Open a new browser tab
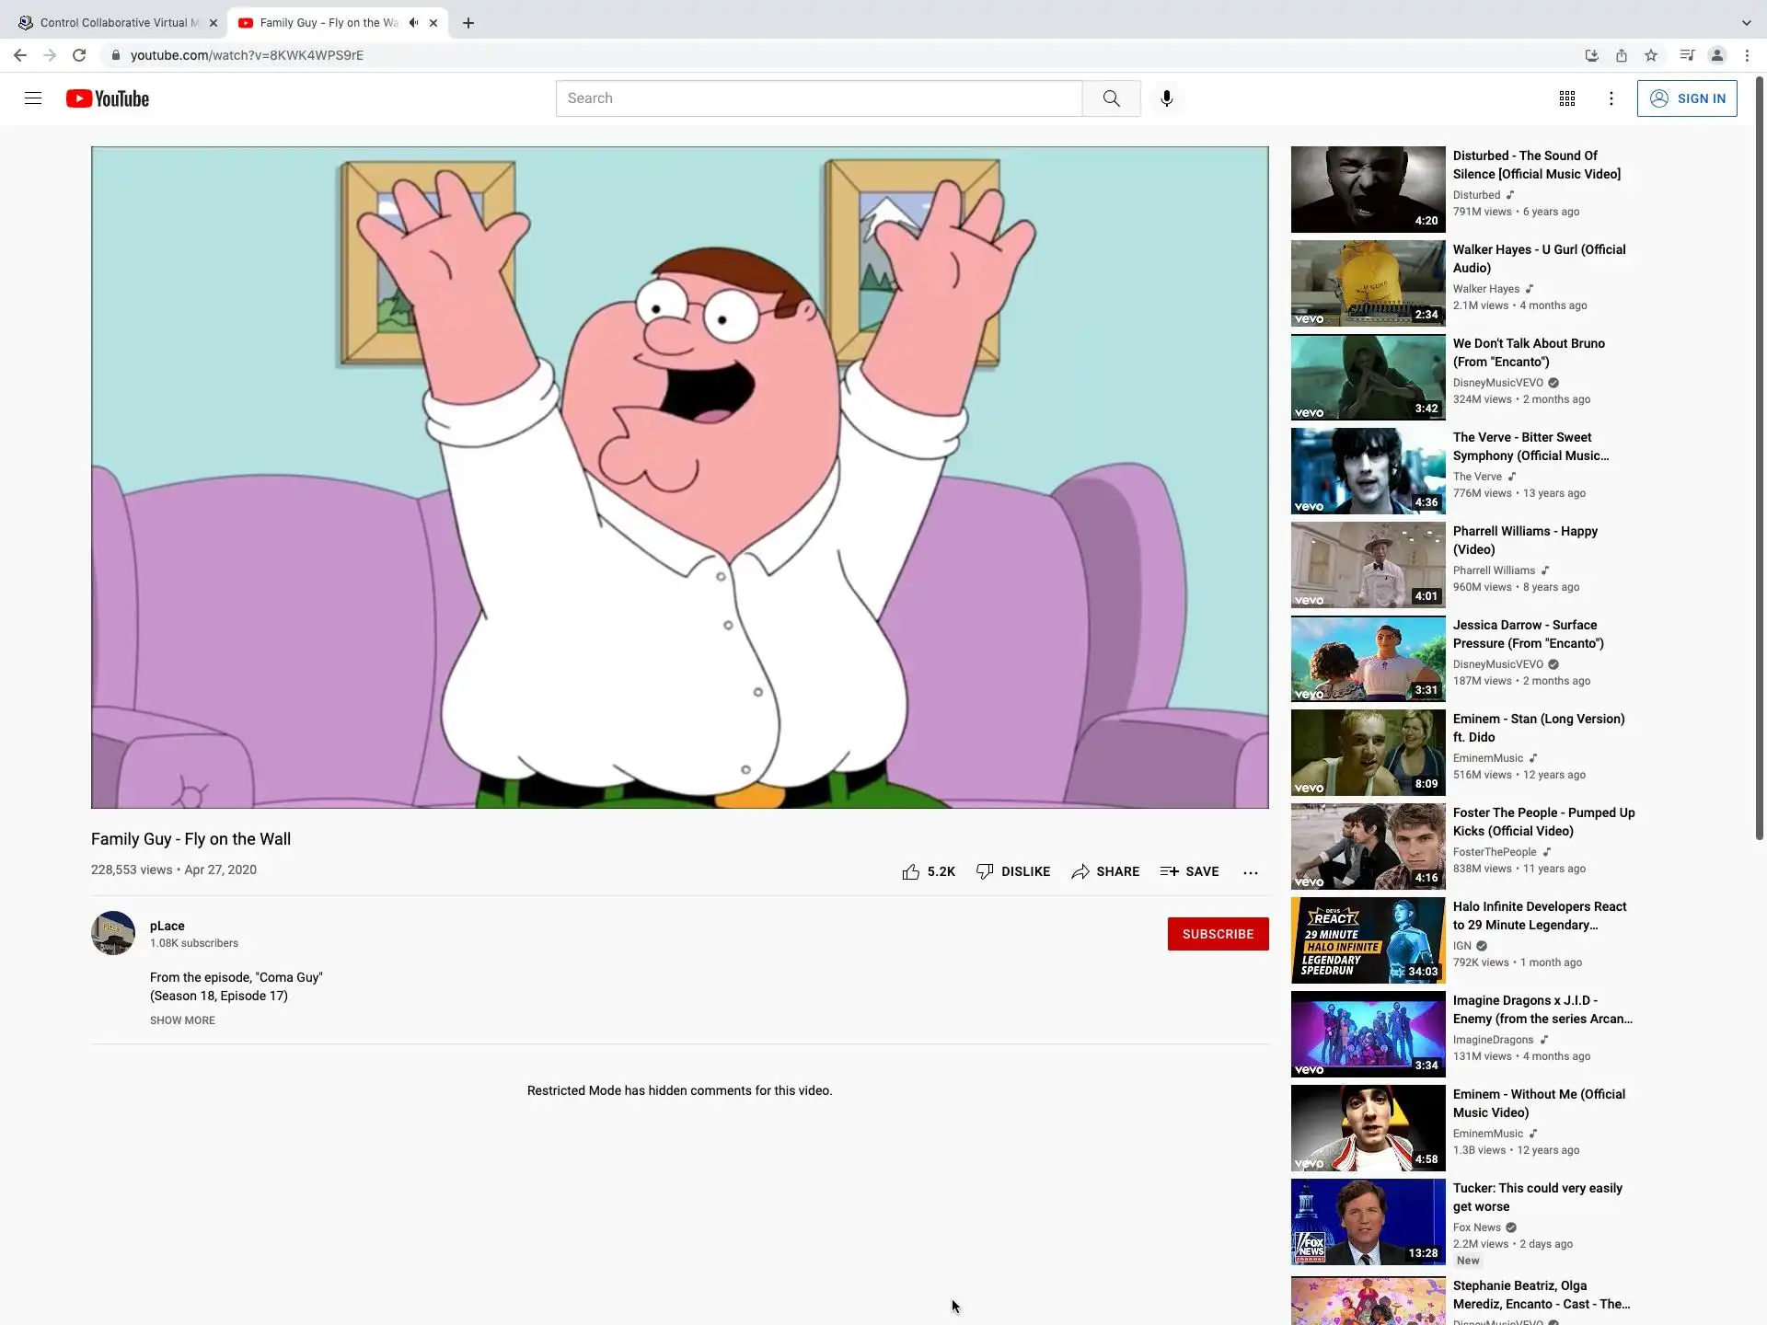Screen dimensions: 1767x1325 [468, 23]
